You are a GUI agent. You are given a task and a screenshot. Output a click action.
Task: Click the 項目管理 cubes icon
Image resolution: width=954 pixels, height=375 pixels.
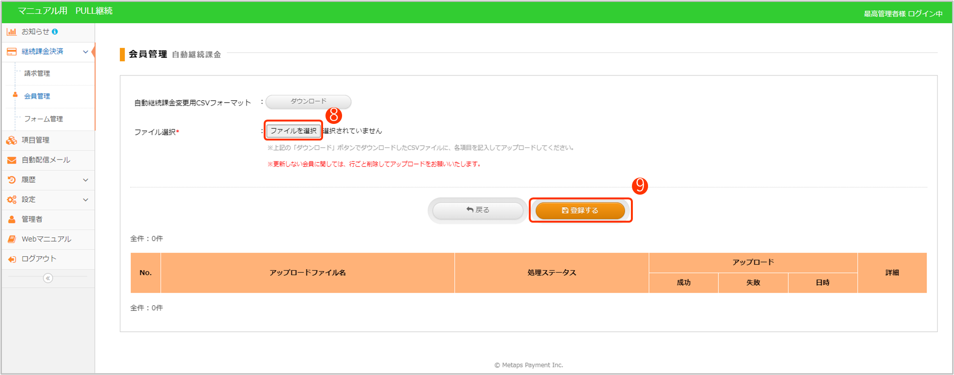[x=11, y=141]
